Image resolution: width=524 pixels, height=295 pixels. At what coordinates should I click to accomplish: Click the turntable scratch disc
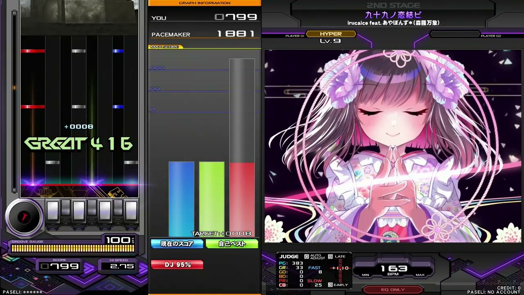point(24,217)
